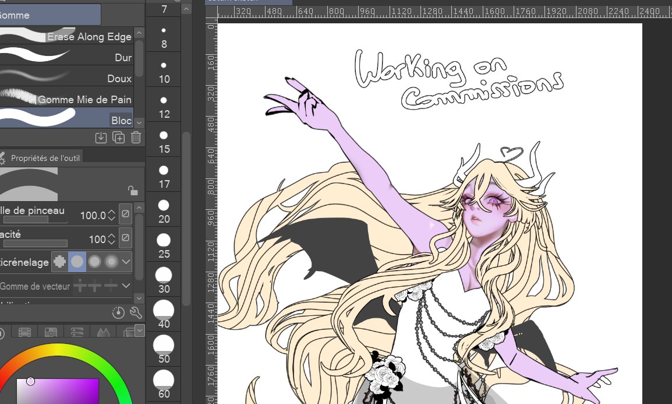672x404 pixels.
Task: Click the sub tool list scrollbar
Action: click(139, 58)
